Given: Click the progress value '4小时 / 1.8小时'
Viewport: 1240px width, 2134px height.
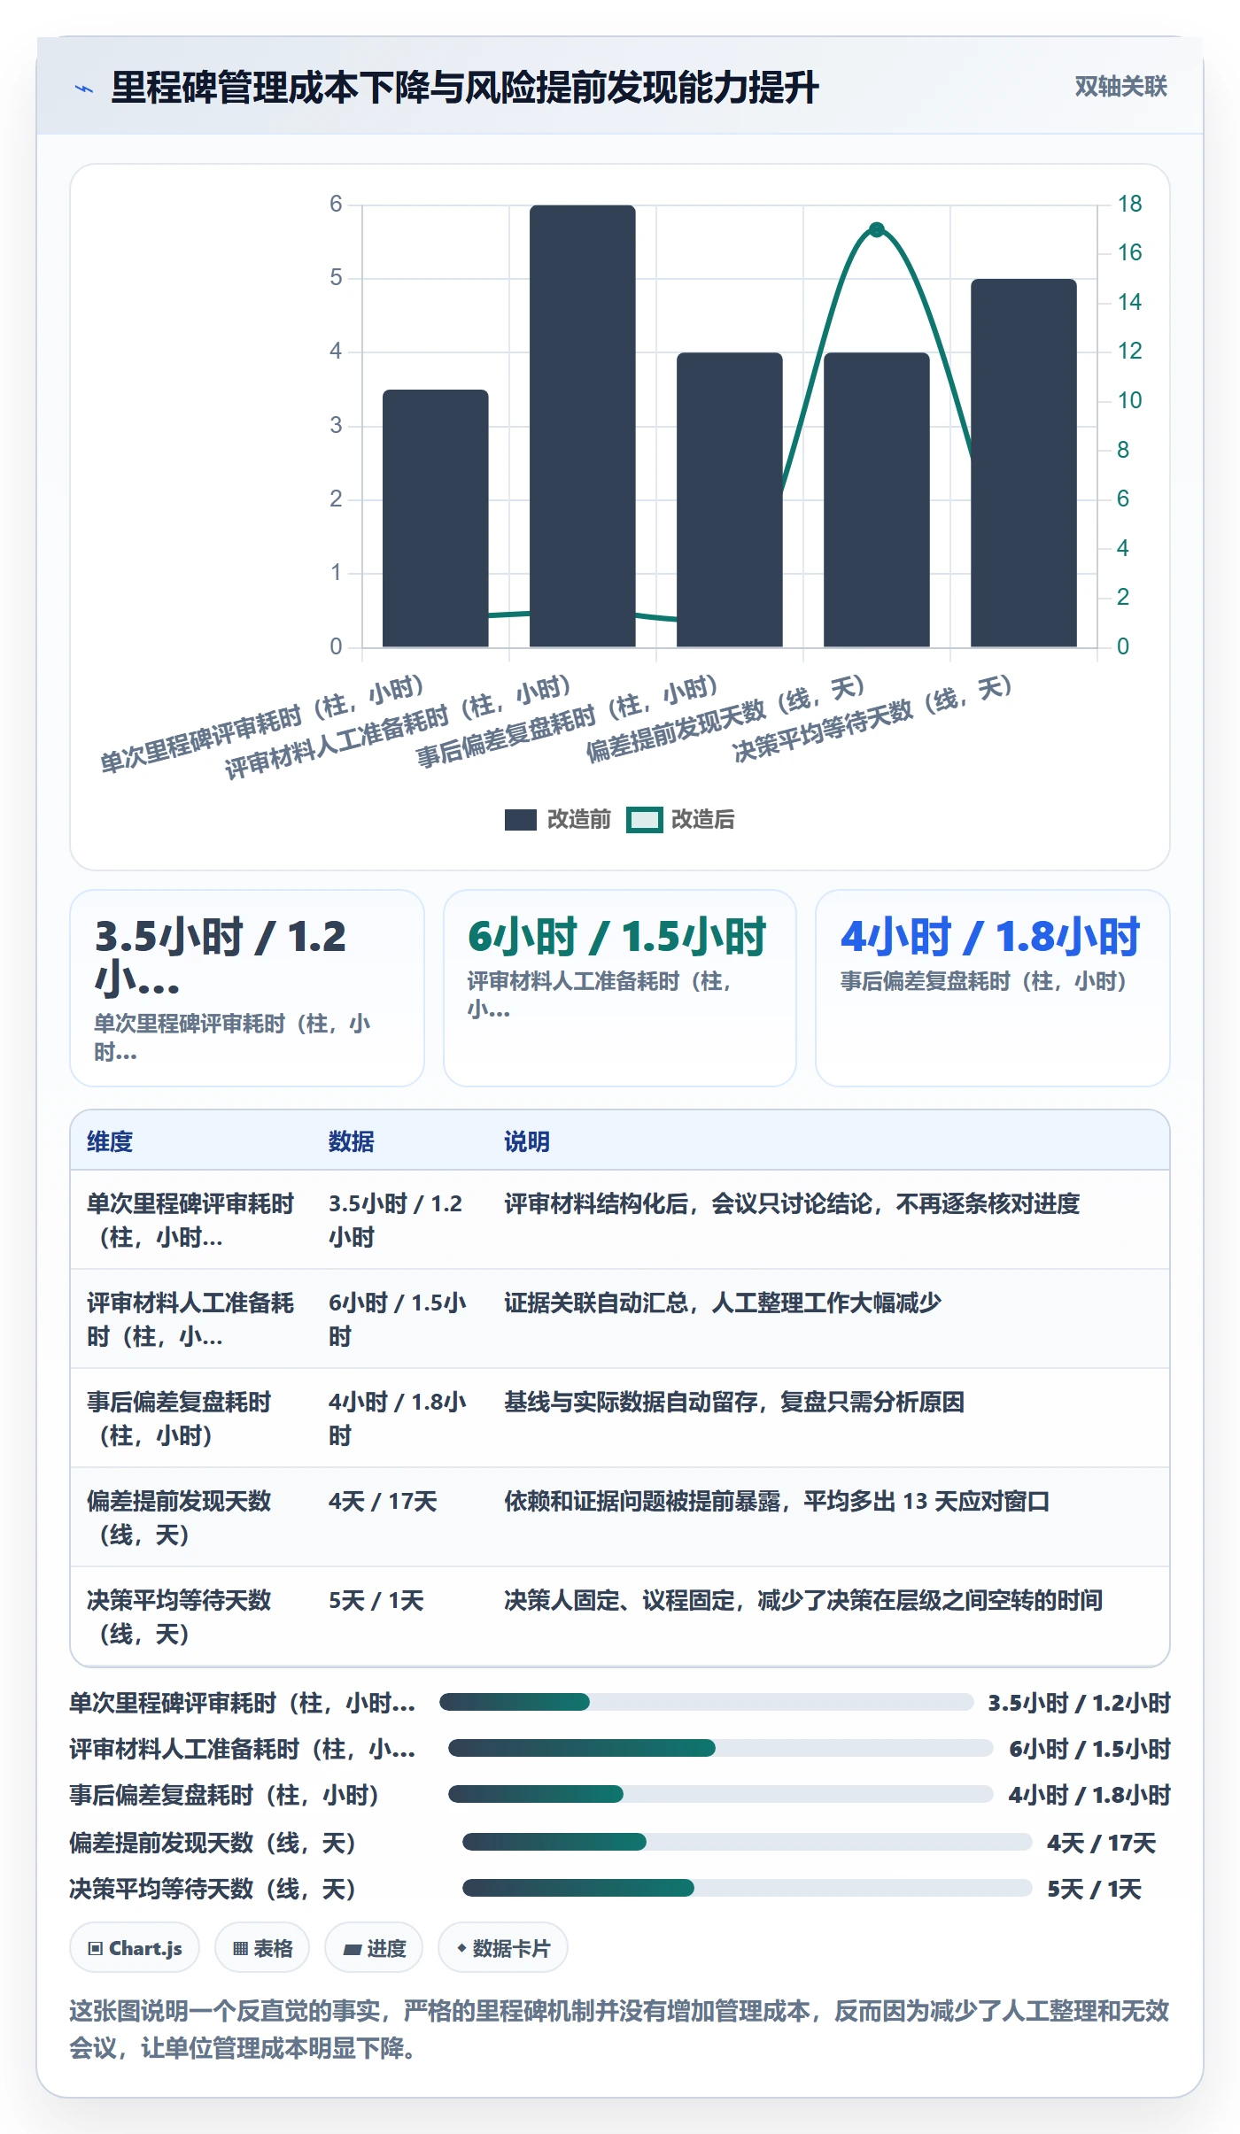Looking at the screenshot, I should click(x=1089, y=1795).
